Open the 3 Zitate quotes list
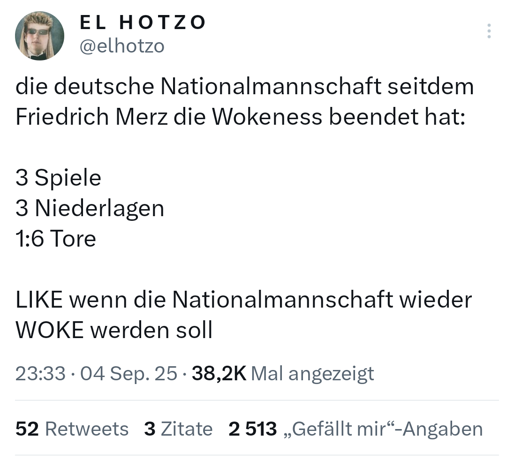This screenshot has width=514, height=460. pyautogui.click(x=178, y=429)
